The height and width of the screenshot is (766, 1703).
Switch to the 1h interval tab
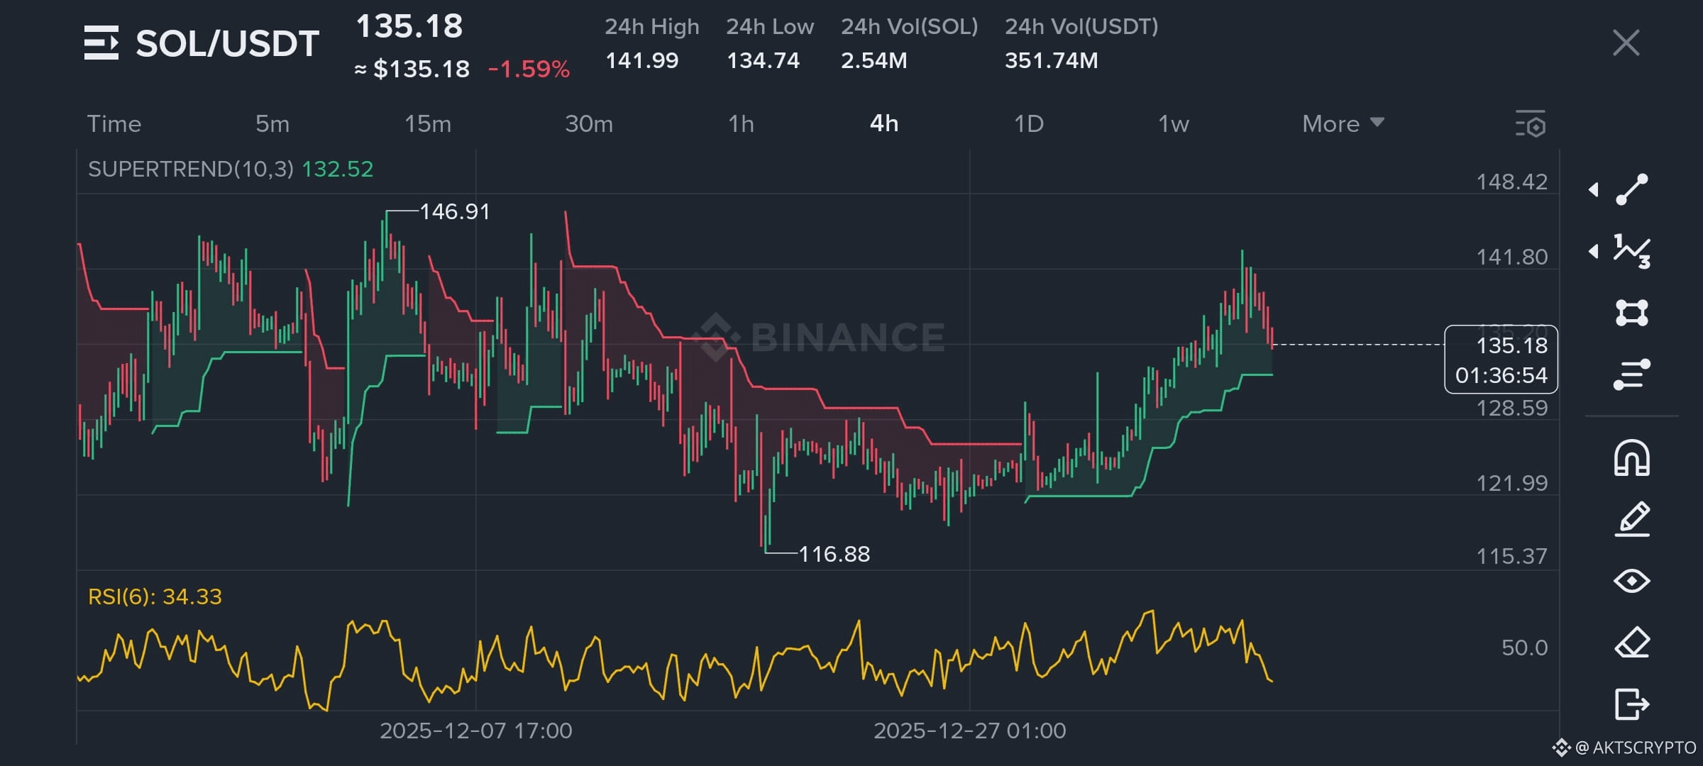741,124
